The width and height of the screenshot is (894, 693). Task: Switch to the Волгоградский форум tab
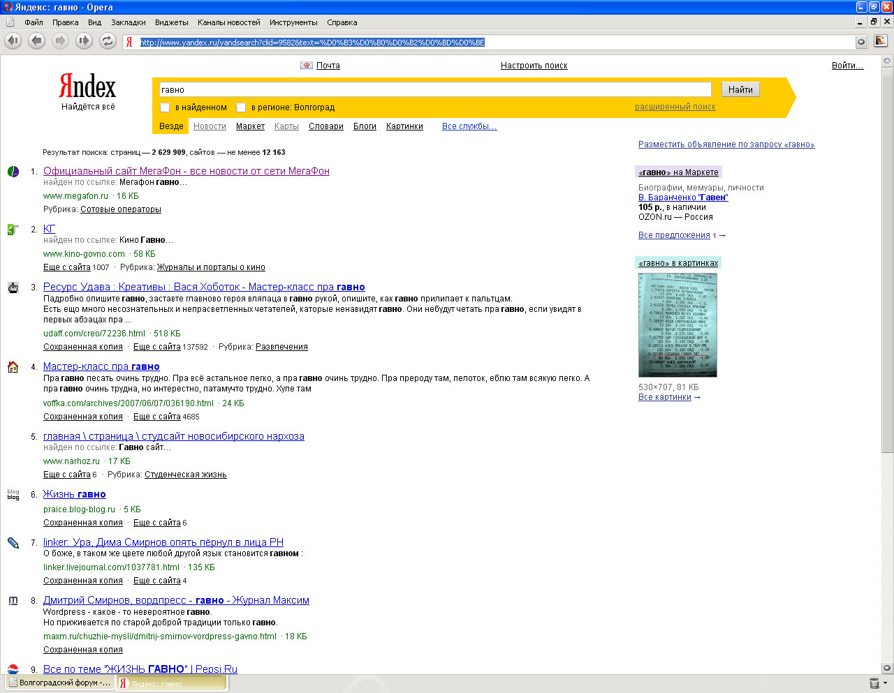[x=59, y=683]
